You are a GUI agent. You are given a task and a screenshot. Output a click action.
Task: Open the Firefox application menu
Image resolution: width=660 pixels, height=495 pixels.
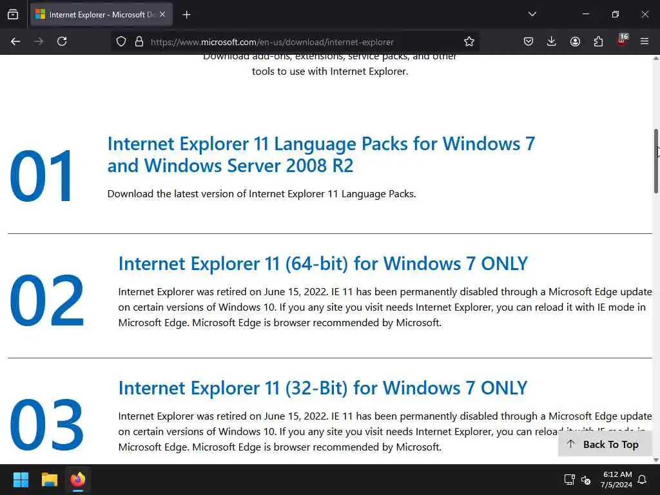pyautogui.click(x=645, y=41)
